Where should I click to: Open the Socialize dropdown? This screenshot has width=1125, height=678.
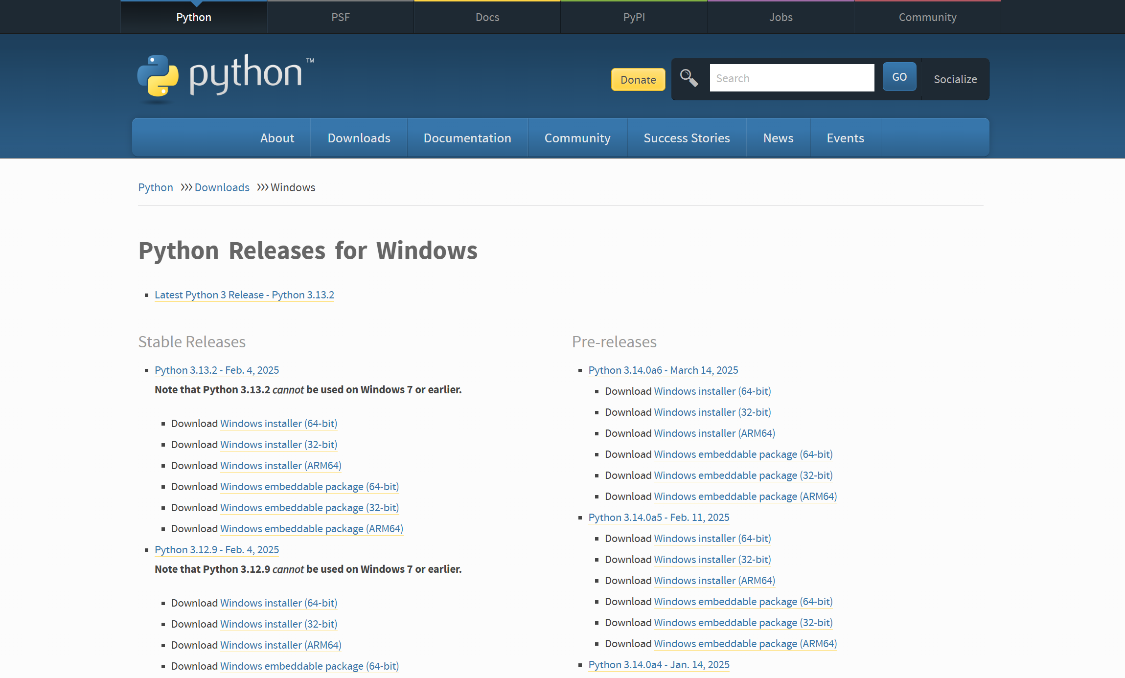[955, 79]
